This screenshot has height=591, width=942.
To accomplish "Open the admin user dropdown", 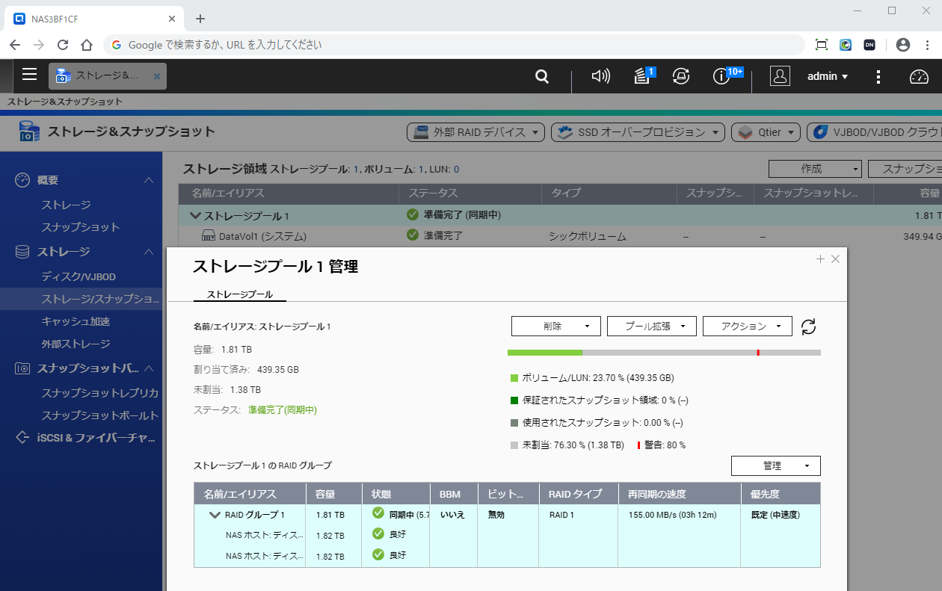I will coord(828,76).
